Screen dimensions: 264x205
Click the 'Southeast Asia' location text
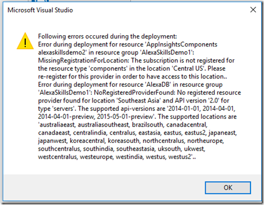(138, 101)
